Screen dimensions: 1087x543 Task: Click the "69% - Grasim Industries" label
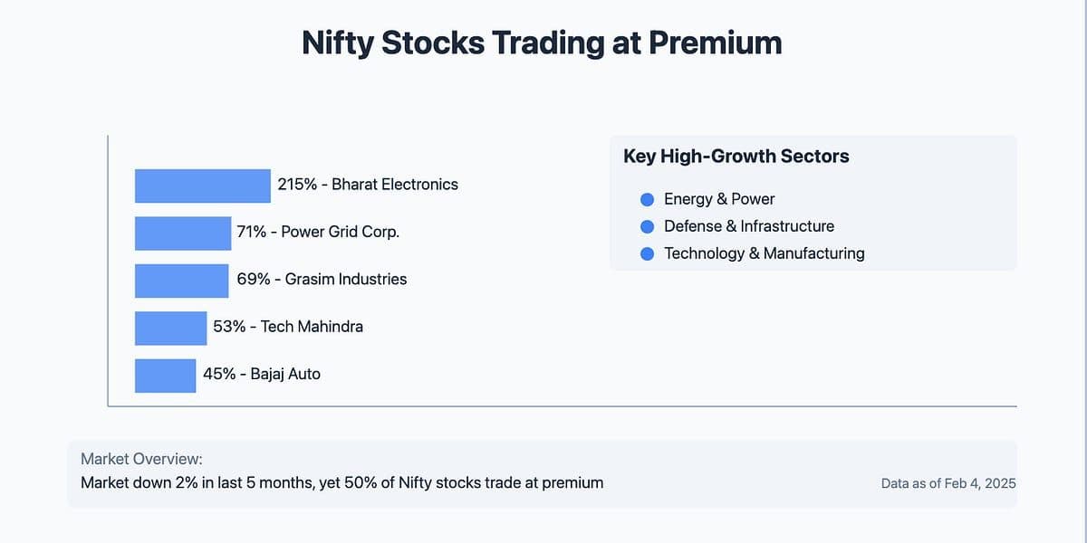[x=322, y=279]
